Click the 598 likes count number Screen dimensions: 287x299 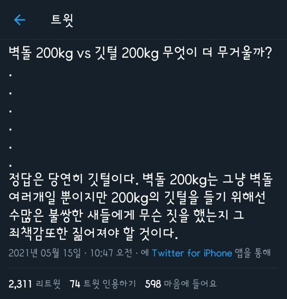coord(153,284)
